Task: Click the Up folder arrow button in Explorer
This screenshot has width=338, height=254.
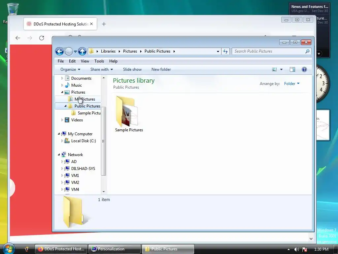Action: (82, 51)
